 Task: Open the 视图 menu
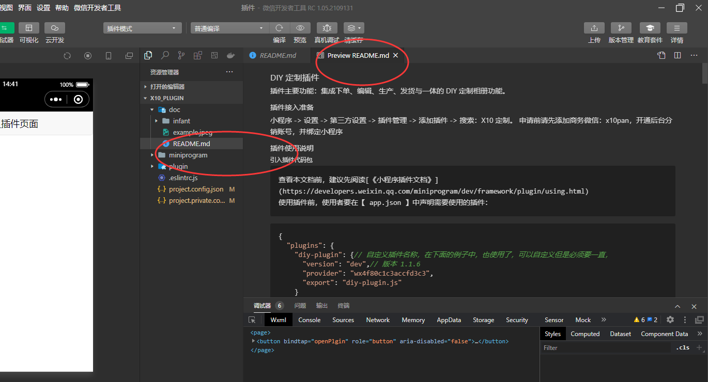6,8
